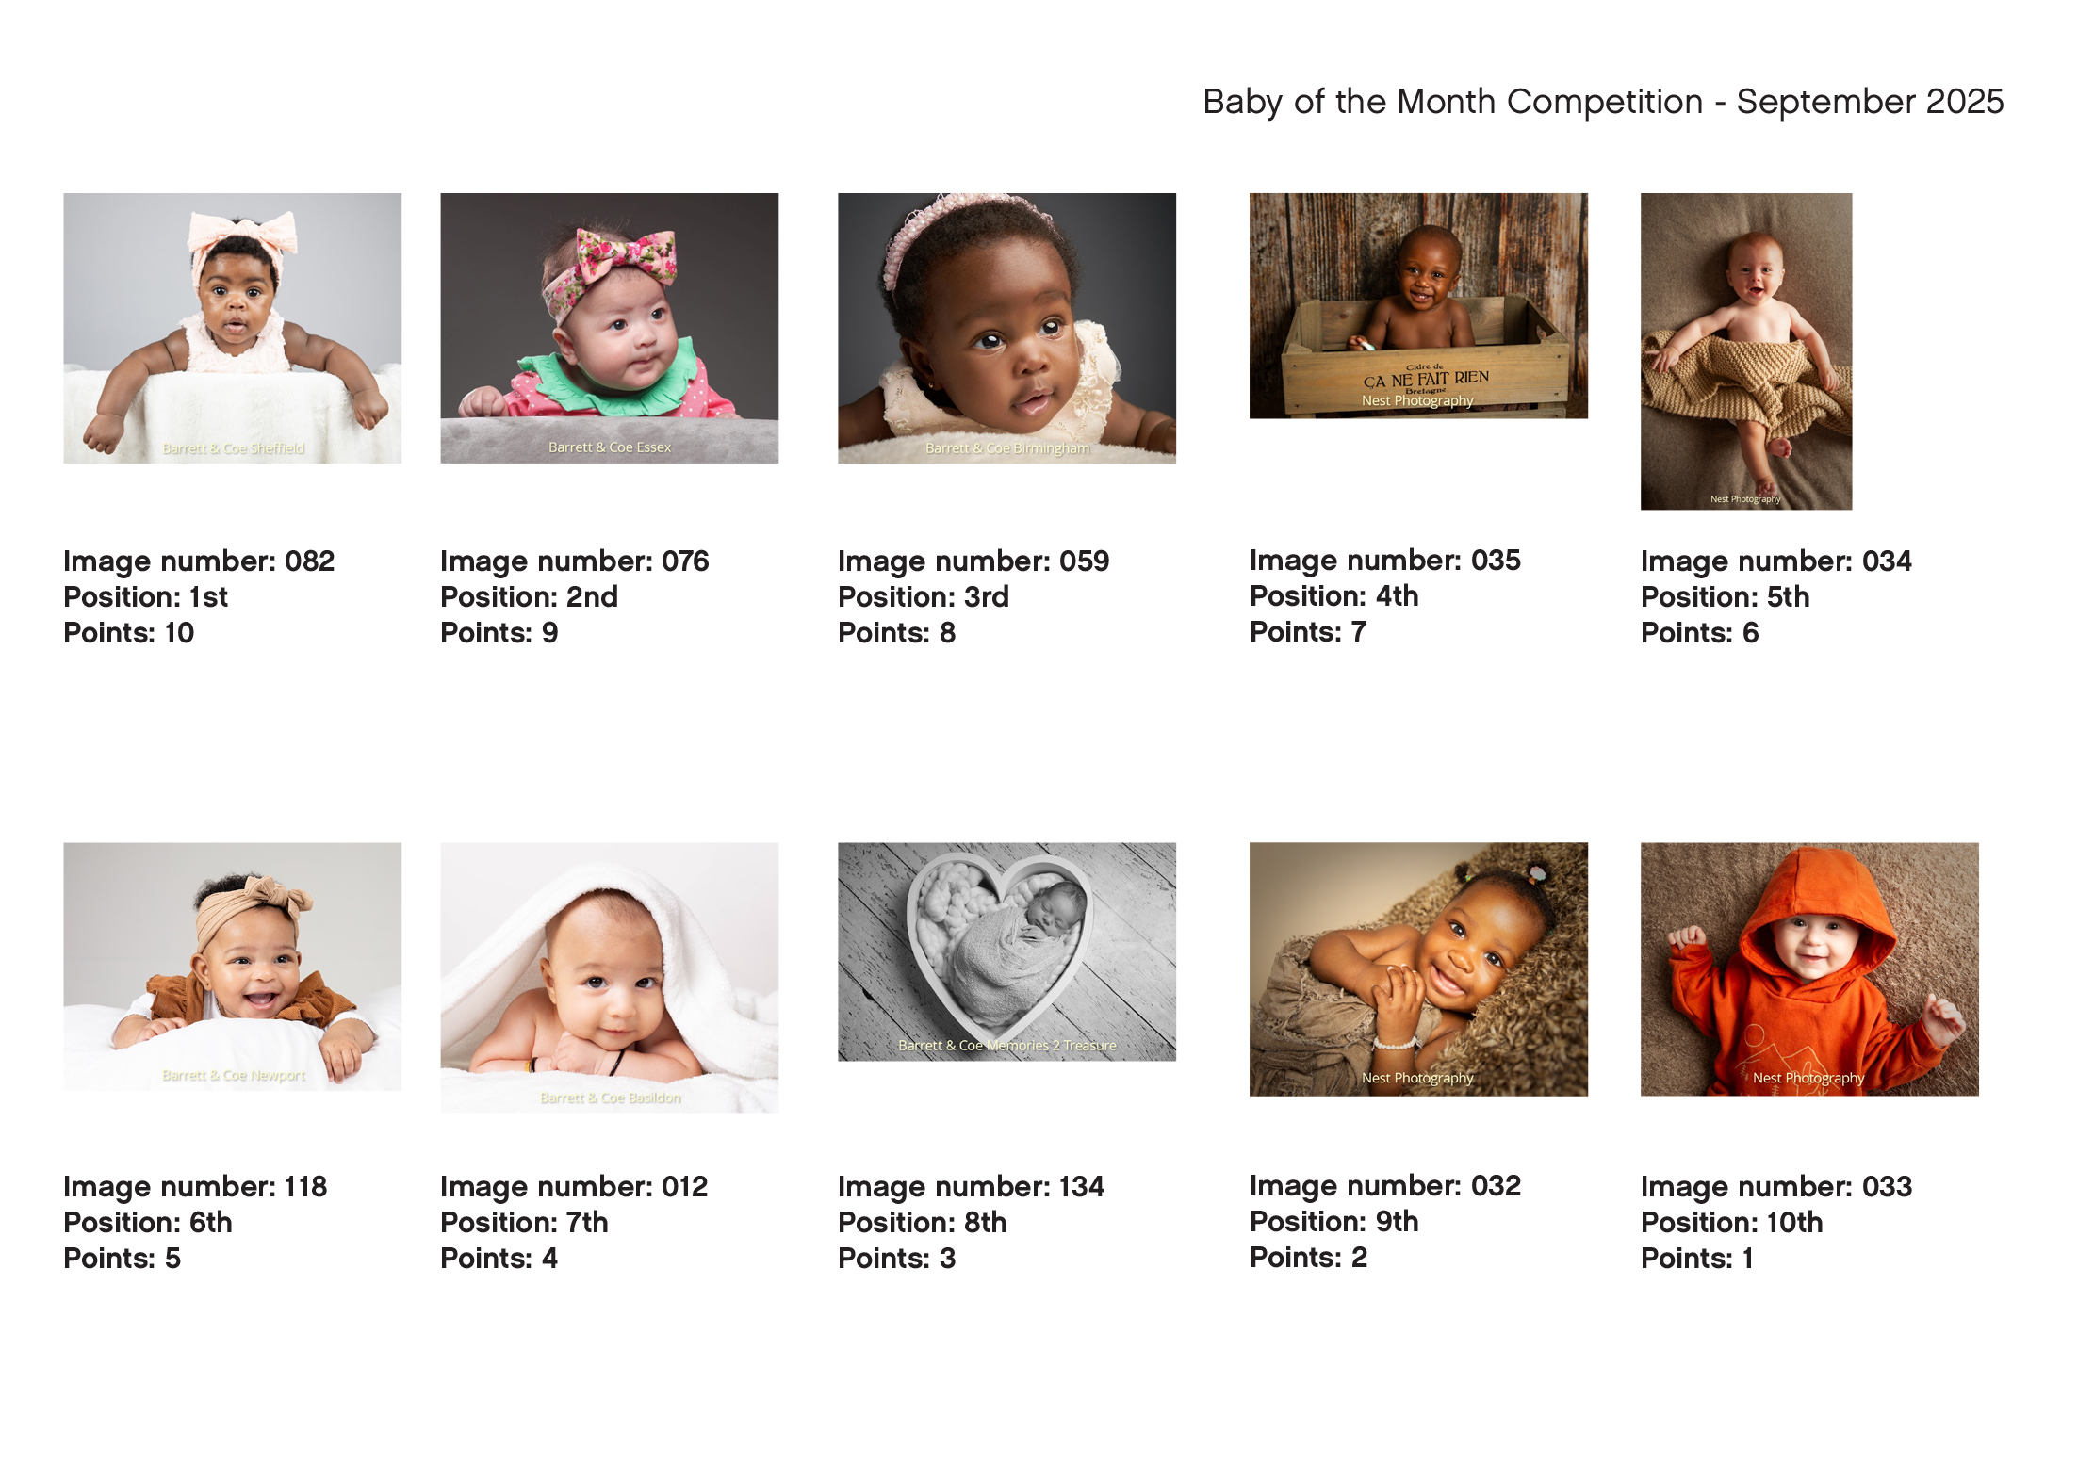
Task: Select the 3rd place image 059 photo
Action: coord(1006,328)
